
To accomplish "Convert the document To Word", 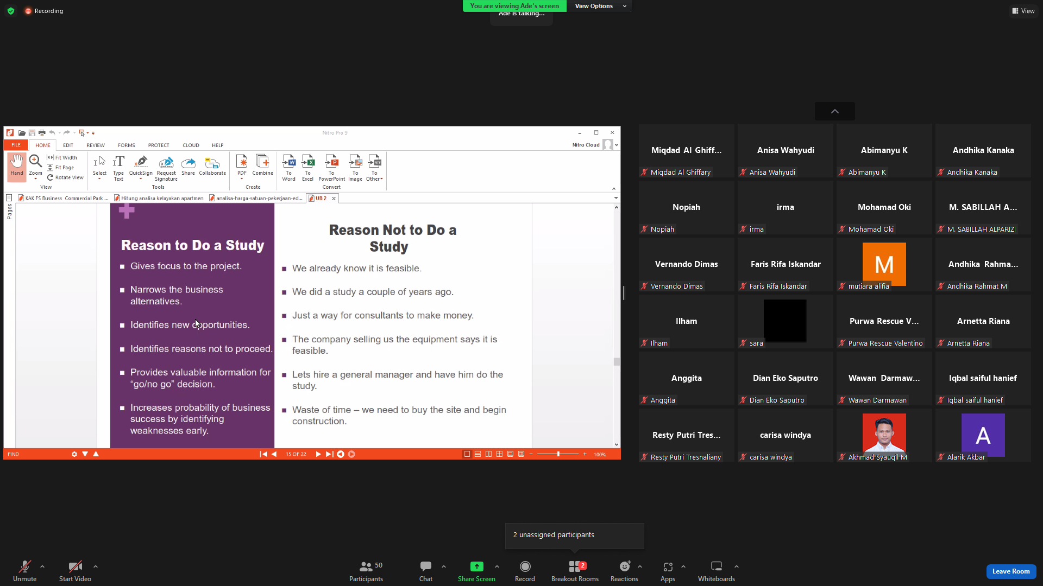I will (289, 168).
